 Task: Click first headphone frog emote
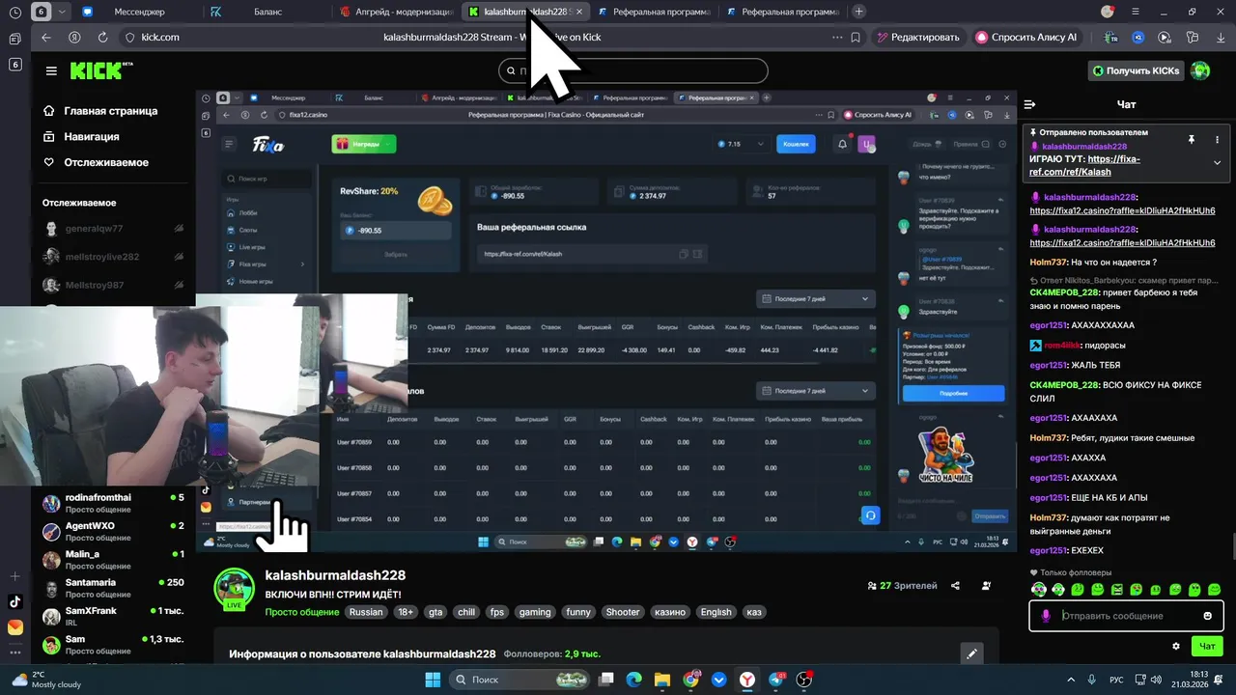1039,589
